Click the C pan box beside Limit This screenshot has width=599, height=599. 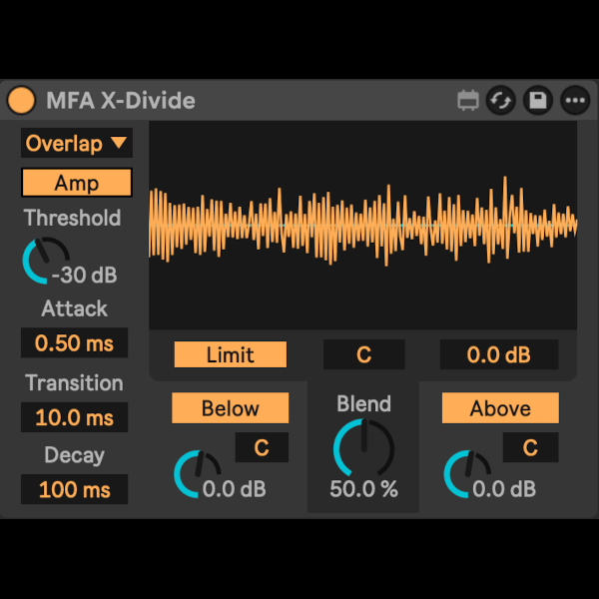pyautogui.click(x=363, y=355)
